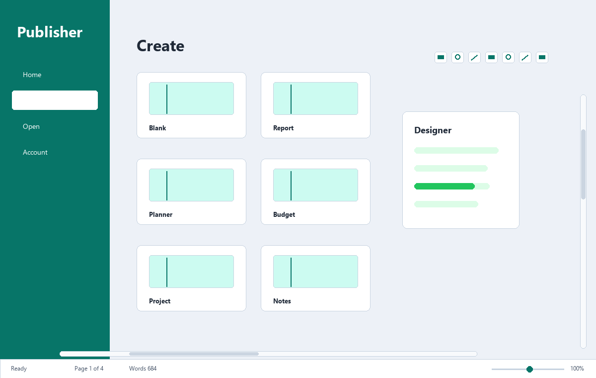This screenshot has width=596, height=378.
Task: Click the Create heading
Action: pyautogui.click(x=160, y=46)
